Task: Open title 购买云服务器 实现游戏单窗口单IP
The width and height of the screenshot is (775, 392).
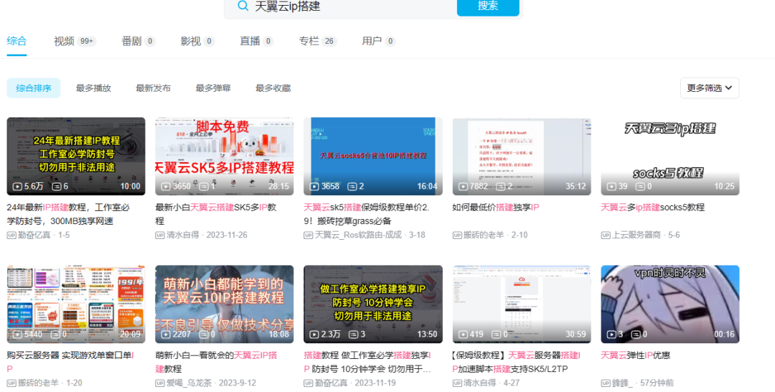Action: pyautogui.click(x=70, y=362)
